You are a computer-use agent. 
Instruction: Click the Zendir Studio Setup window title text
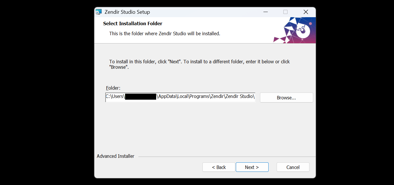(127, 12)
